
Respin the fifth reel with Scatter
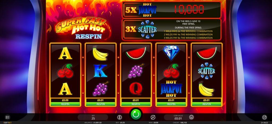coord(207,104)
